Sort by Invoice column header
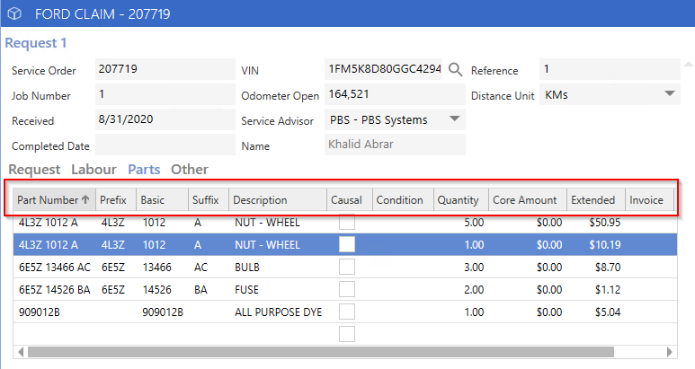 pyautogui.click(x=649, y=200)
